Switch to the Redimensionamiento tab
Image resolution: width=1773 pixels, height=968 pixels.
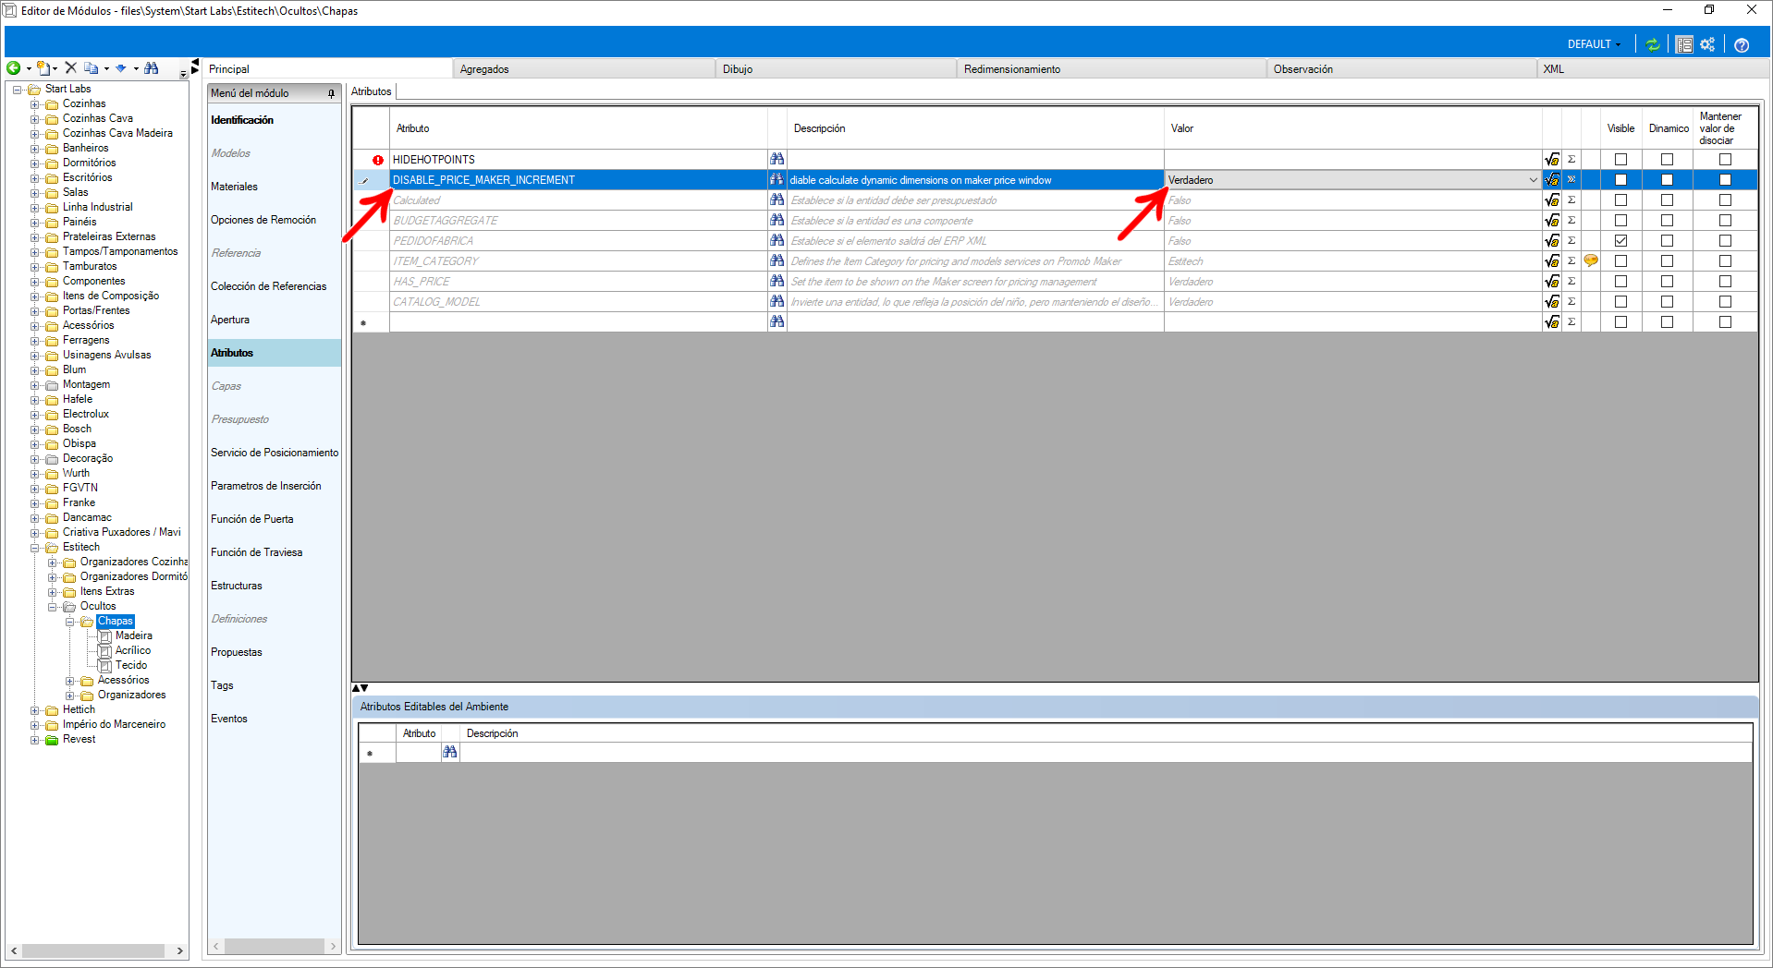point(1012,69)
